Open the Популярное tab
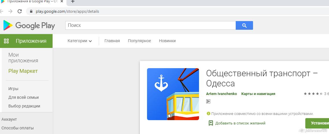 coord(139,41)
